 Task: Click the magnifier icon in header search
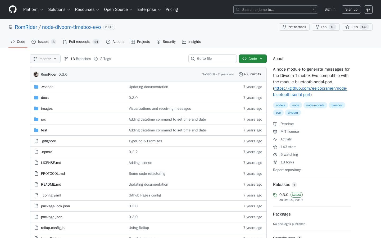pos(238,10)
